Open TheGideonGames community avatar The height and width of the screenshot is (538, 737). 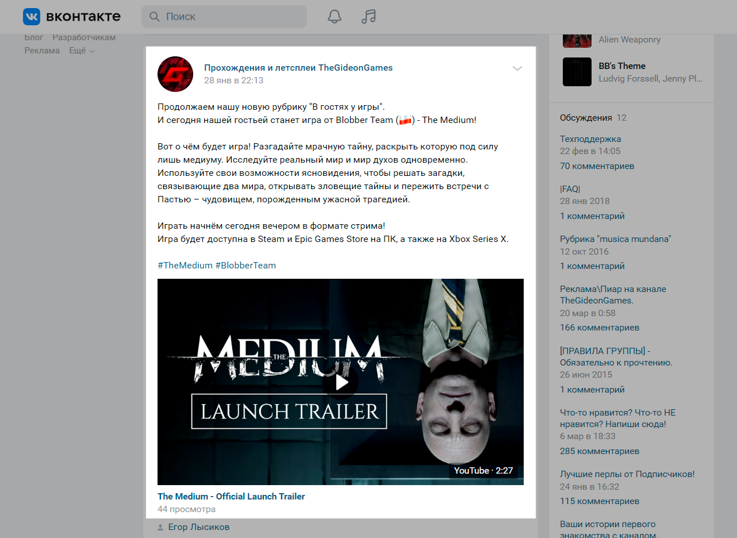[x=175, y=74]
